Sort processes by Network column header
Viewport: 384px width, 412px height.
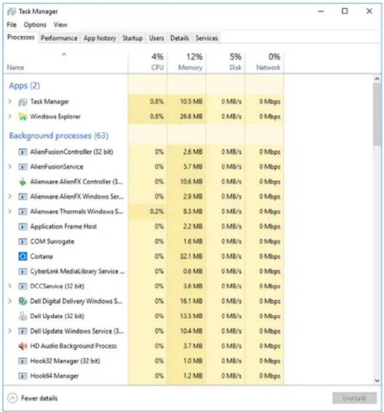point(264,62)
